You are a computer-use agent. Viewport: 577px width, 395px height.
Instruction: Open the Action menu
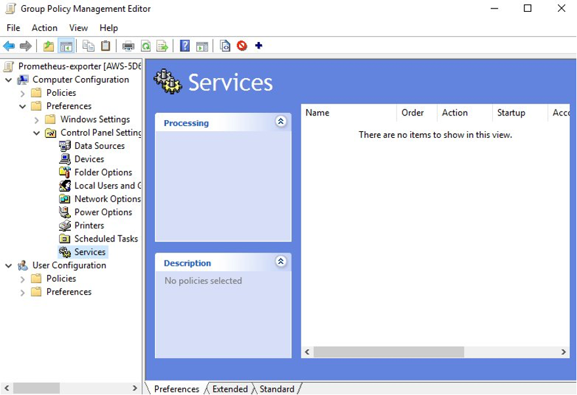(44, 28)
